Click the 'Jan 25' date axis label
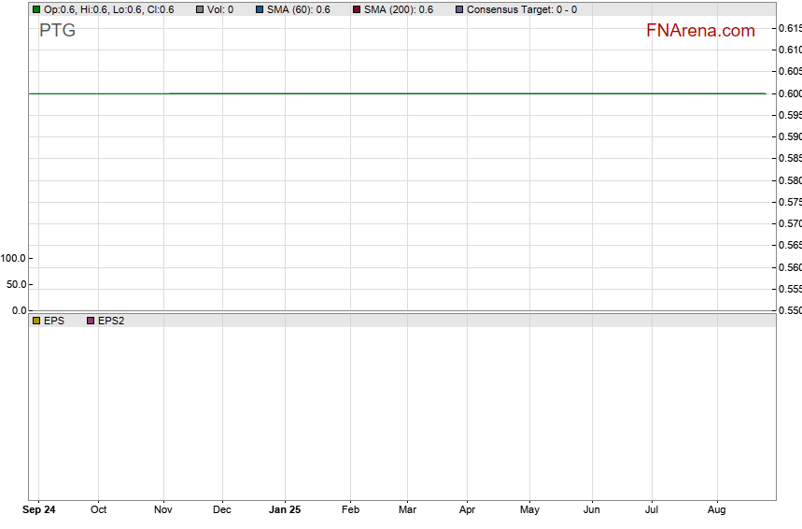 [x=285, y=509]
